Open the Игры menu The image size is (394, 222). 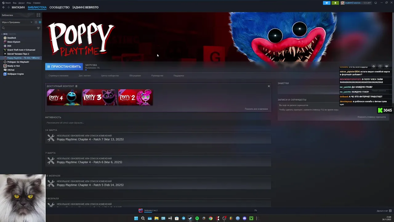tap(29, 3)
